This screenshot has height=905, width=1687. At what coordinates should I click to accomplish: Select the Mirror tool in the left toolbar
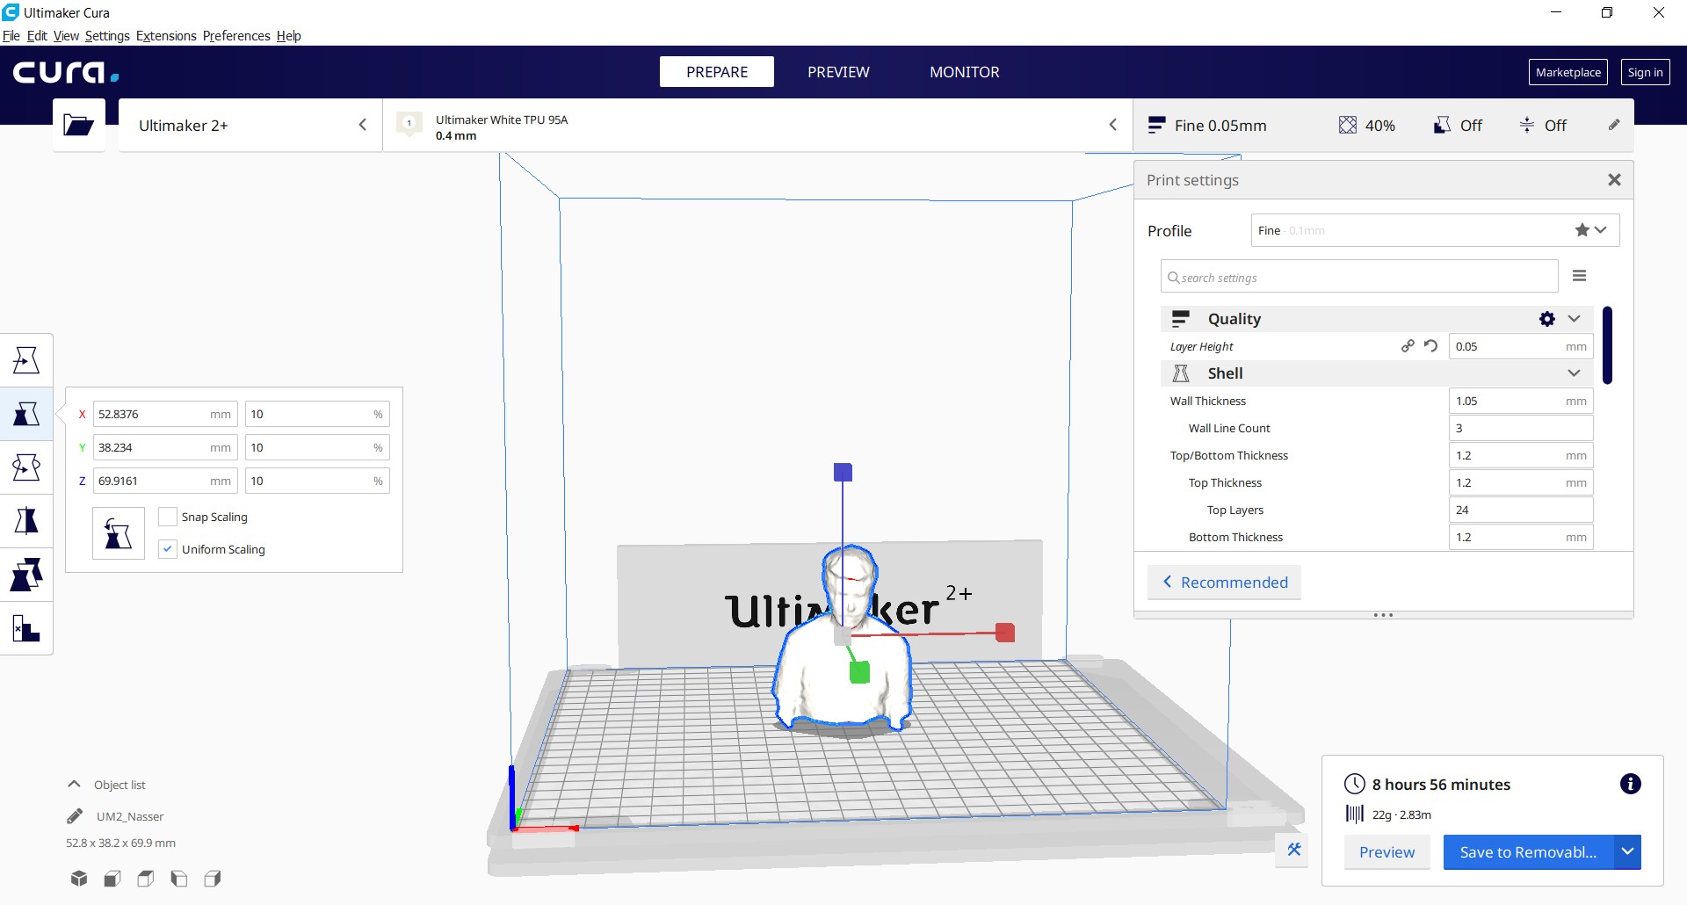pos(26,521)
